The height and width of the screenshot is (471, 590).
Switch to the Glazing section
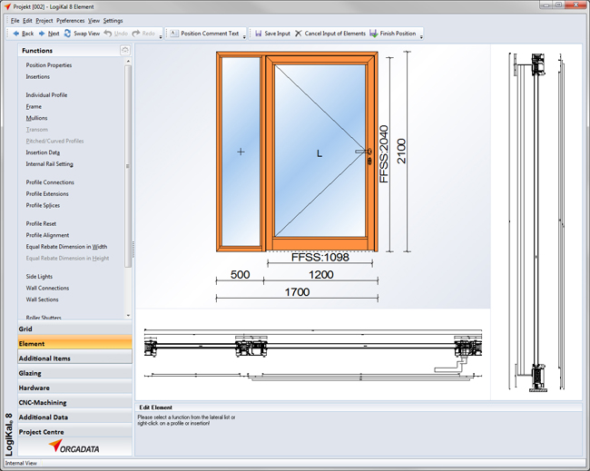74,373
